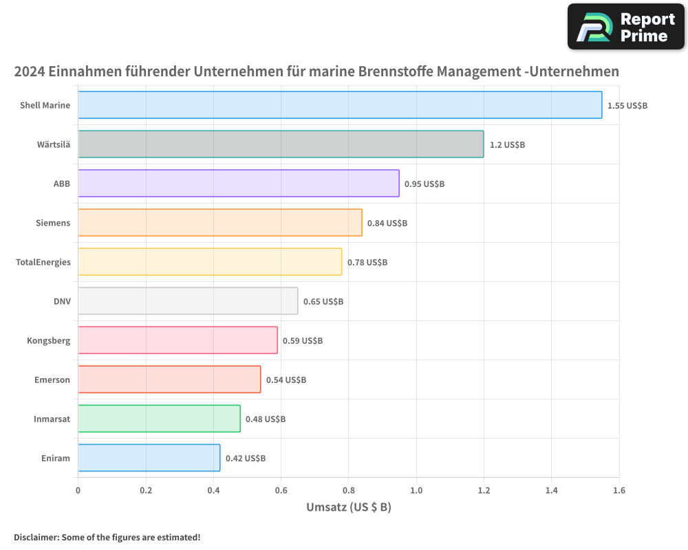The image size is (688, 550).
Task: Click the Siemens orange bar
Action: [220, 223]
